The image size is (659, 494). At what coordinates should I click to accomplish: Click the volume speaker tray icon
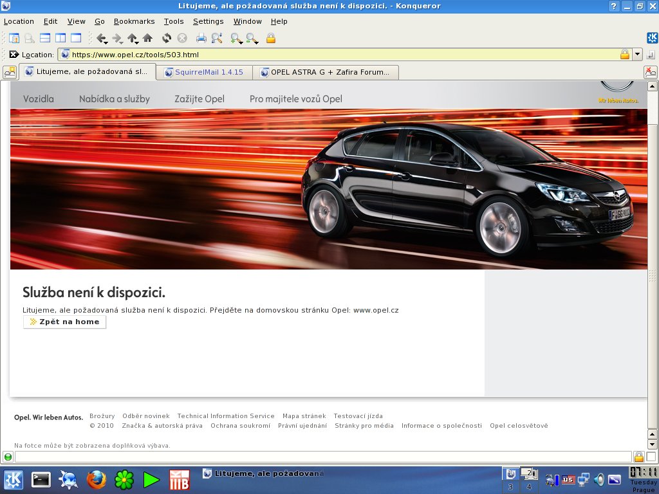point(599,479)
